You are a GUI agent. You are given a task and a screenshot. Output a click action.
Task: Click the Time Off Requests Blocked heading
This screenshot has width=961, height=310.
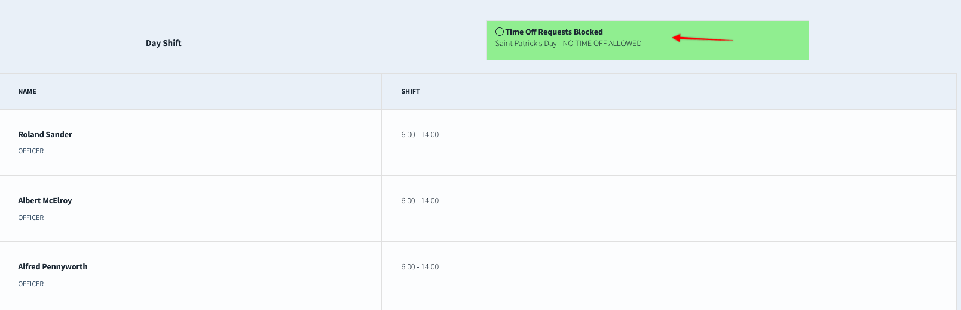click(x=554, y=32)
